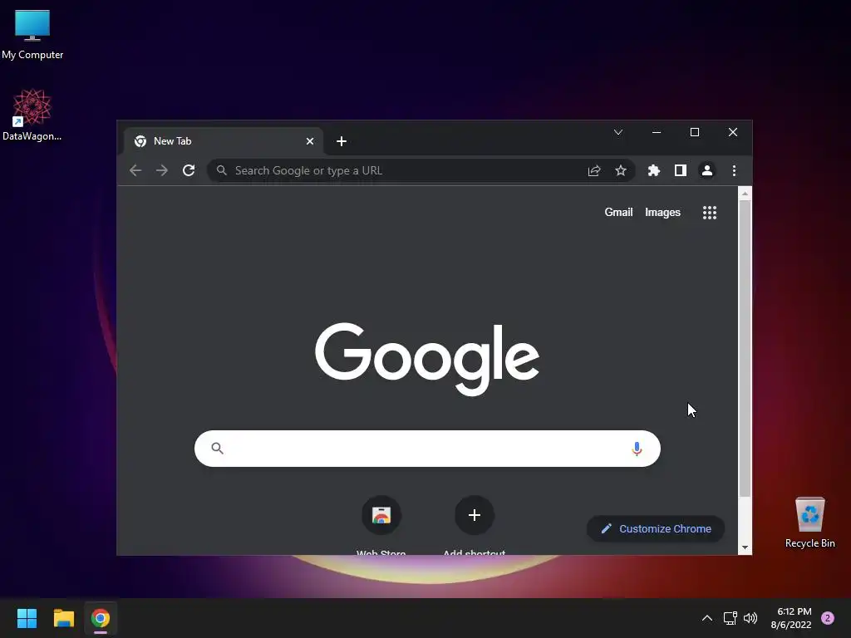851x638 pixels.
Task: Click the Customize Chrome button
Action: [656, 528]
